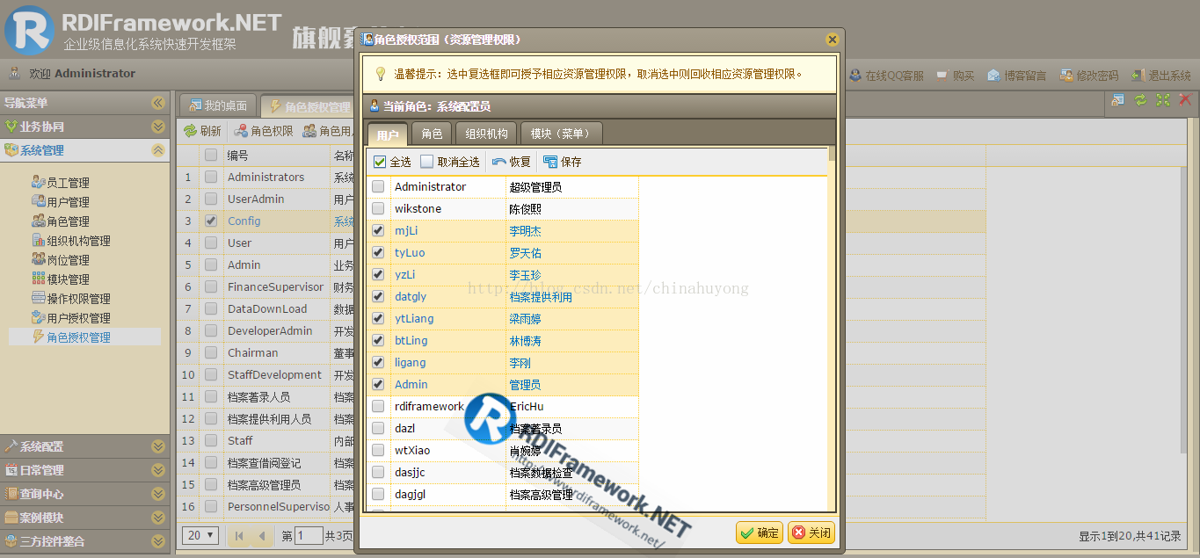The height and width of the screenshot is (558, 1200).
Task: Click 全选 select-all in the dialog toolbar
Action: (x=392, y=162)
